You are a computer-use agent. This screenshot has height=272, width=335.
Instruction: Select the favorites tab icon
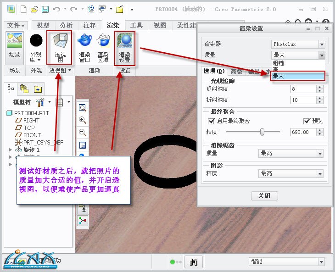pos(38,89)
